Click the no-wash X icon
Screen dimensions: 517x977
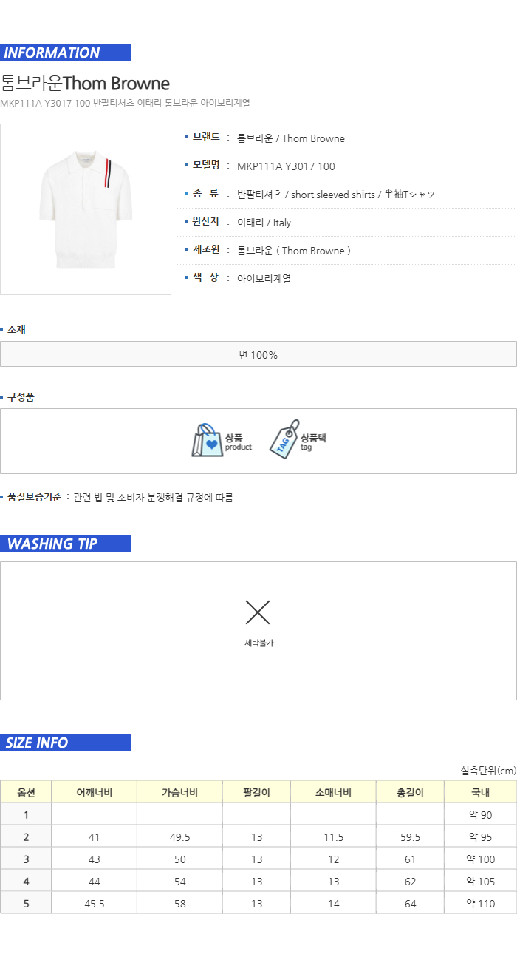click(258, 612)
